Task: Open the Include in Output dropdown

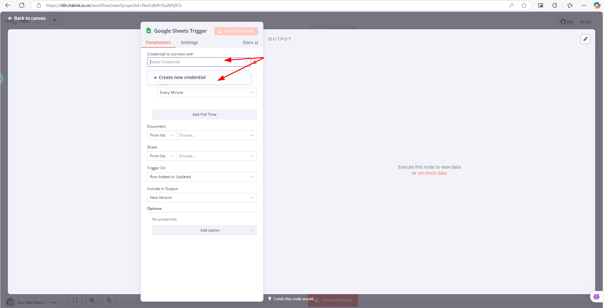Action: (202, 198)
